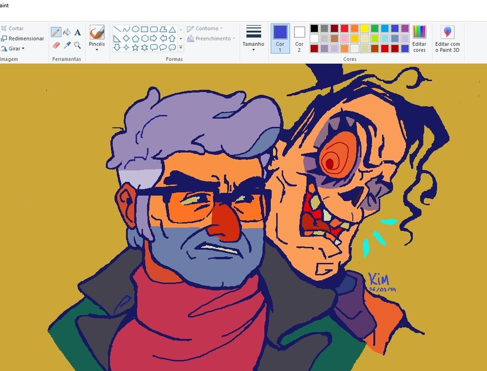This screenshot has width=487, height=371.
Task: Click the Cortar crop button
Action: tap(13, 29)
